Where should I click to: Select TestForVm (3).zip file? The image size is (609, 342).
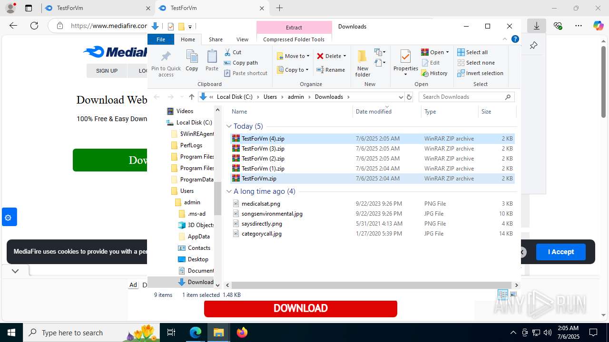[373, 149]
